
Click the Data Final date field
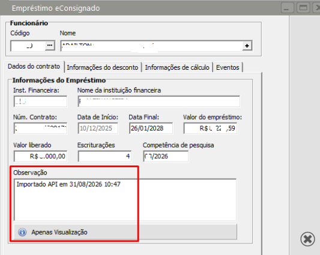coord(151,128)
